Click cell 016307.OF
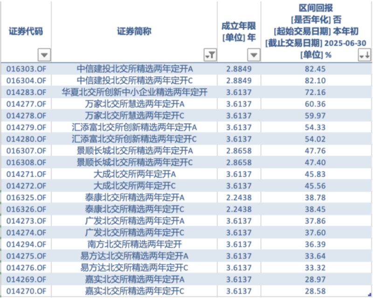The width and height of the screenshot is (373, 298). (x=26, y=151)
